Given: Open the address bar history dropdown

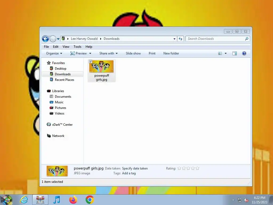Looking at the screenshot, I should coord(174,39).
